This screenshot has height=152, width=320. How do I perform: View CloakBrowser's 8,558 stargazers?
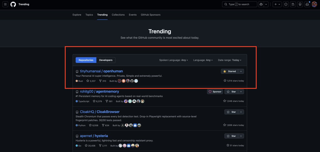(93, 125)
